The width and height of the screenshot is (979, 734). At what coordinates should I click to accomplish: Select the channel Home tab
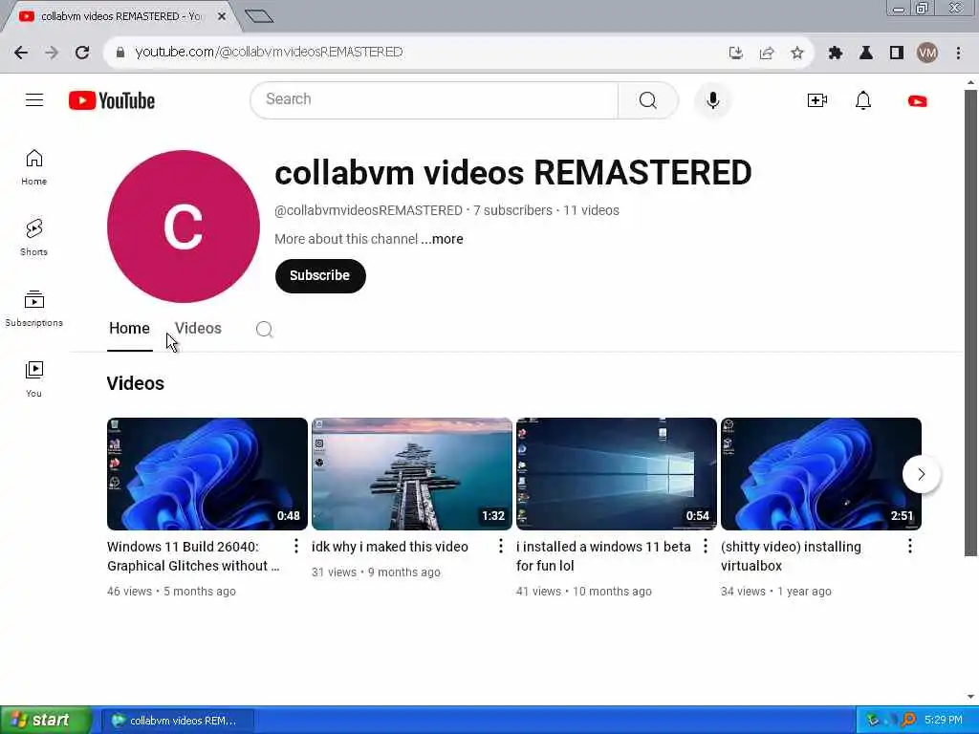(x=129, y=329)
